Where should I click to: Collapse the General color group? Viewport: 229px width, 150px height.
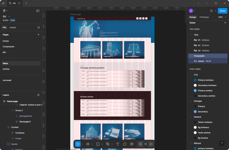pos(191,117)
